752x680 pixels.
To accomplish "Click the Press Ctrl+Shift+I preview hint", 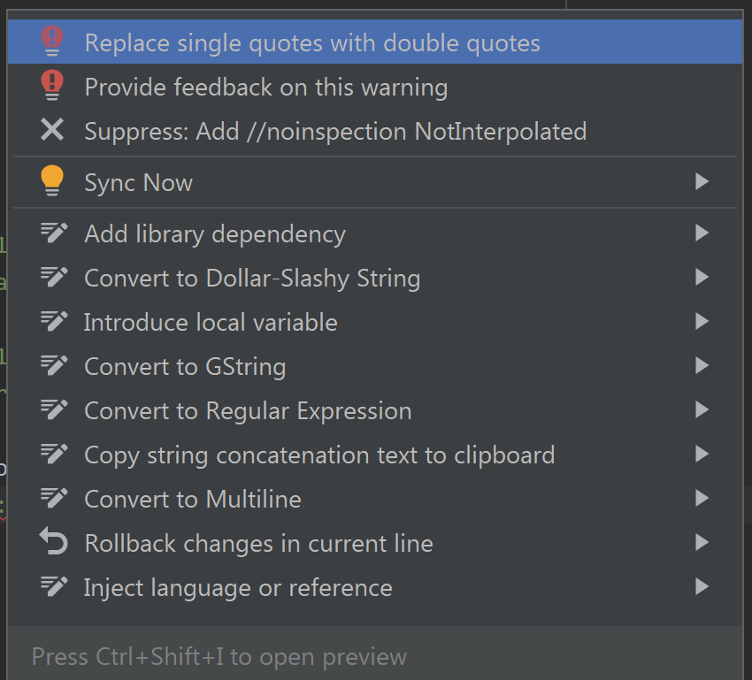I will tap(219, 656).
